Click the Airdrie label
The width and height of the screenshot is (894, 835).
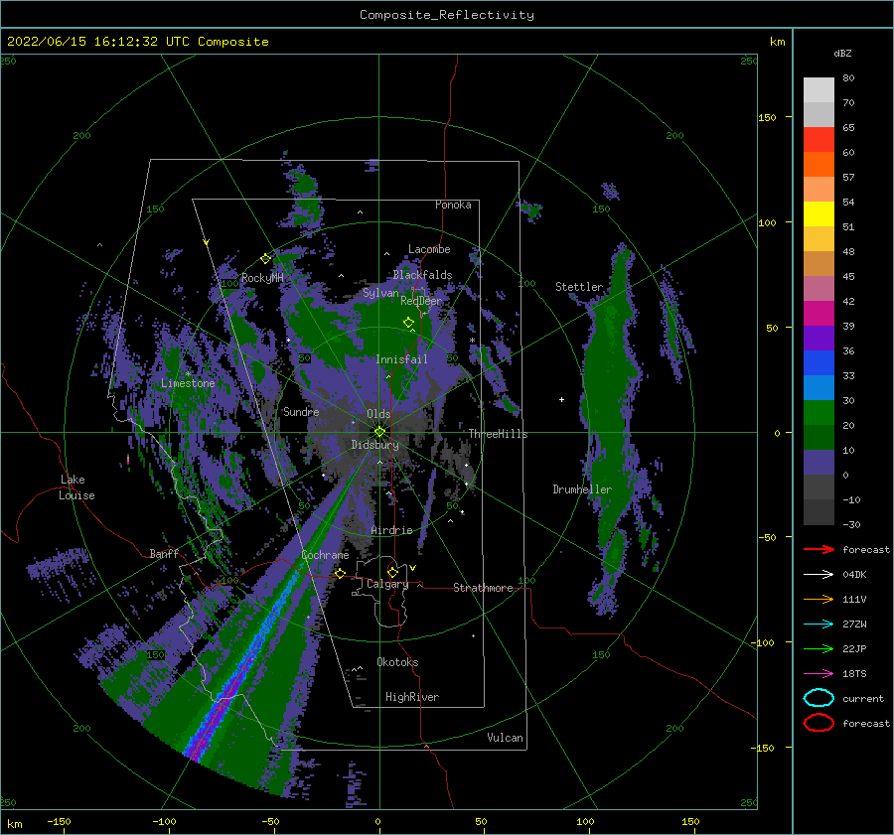[391, 530]
